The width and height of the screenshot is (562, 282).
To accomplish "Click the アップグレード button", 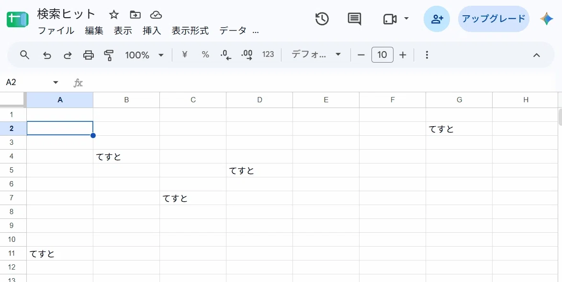I will click(494, 19).
